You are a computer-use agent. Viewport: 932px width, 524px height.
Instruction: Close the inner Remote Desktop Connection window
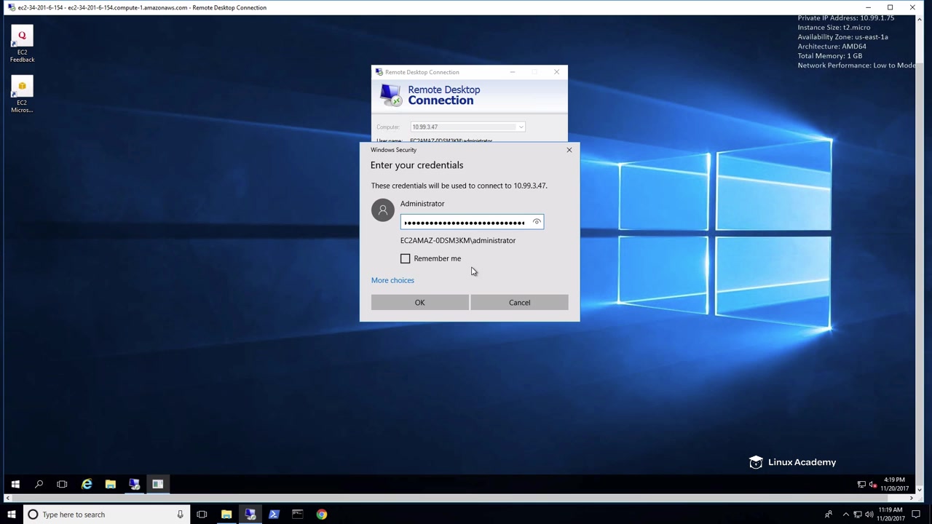(557, 72)
